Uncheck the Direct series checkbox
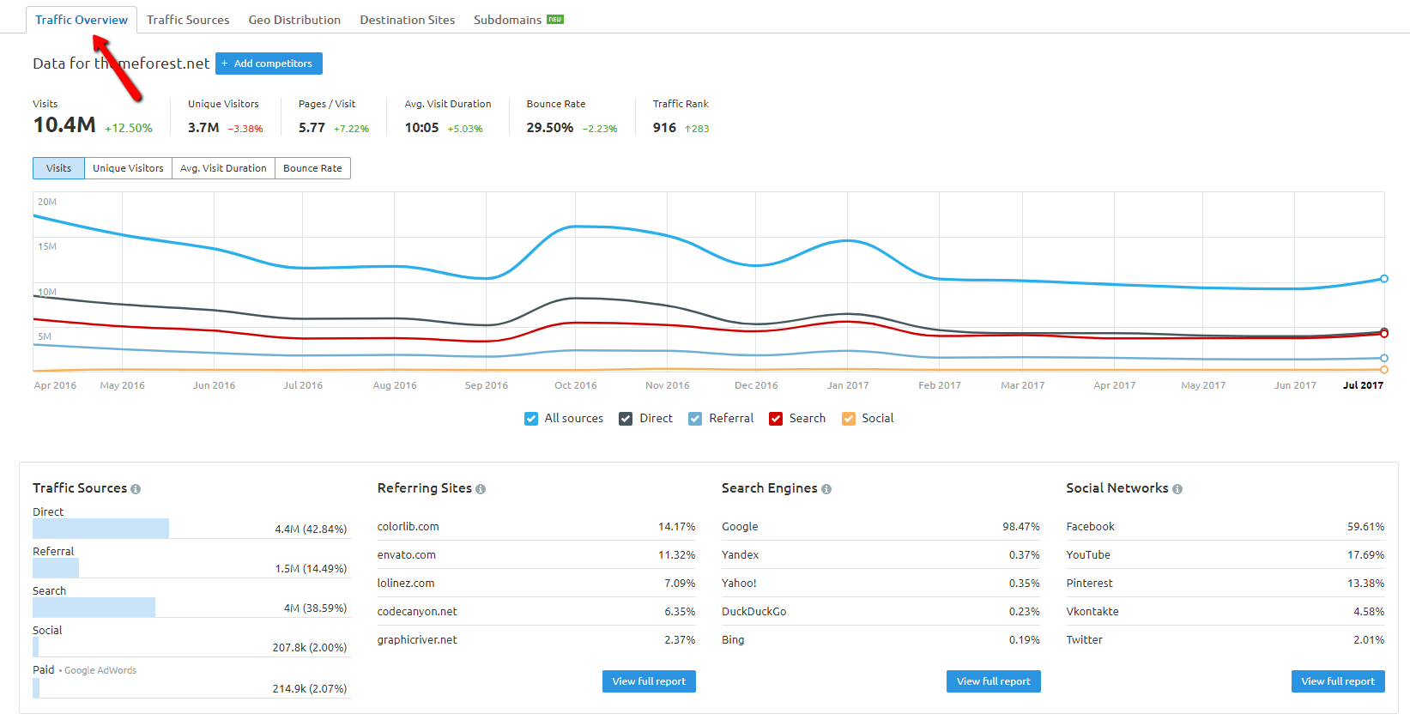The height and width of the screenshot is (726, 1410). (x=626, y=419)
